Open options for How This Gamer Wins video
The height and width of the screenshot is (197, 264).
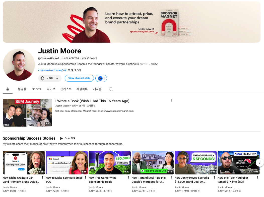click(x=128, y=178)
